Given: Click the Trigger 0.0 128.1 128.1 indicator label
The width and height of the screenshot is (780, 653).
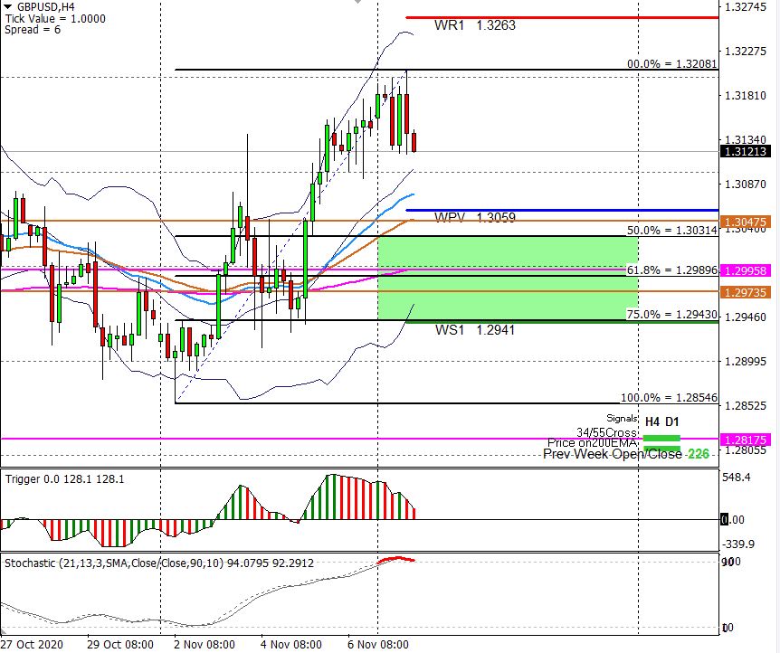Looking at the screenshot, I should pos(64,479).
